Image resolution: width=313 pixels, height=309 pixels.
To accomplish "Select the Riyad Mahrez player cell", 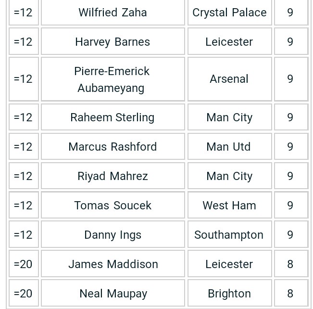I will (x=113, y=176).
